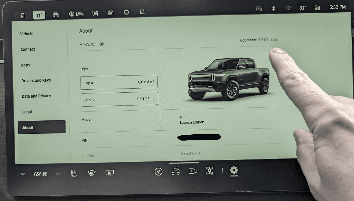Select Data and Privacy menu item
Image resolution: width=354 pixels, height=201 pixels.
36,96
